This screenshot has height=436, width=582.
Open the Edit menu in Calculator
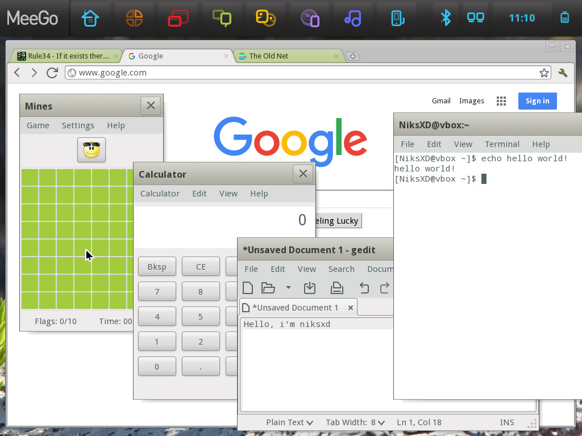click(199, 194)
